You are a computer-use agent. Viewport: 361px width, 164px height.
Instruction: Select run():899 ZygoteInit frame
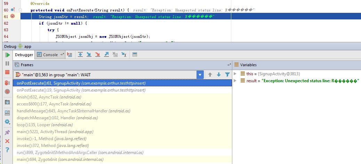122,153
